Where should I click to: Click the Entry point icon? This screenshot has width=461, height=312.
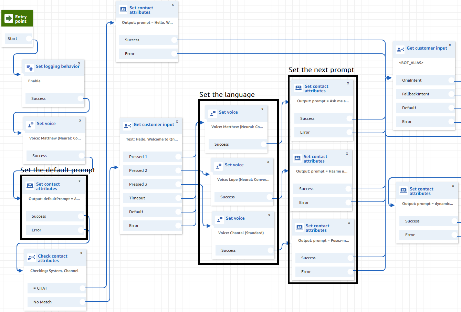(x=9, y=18)
